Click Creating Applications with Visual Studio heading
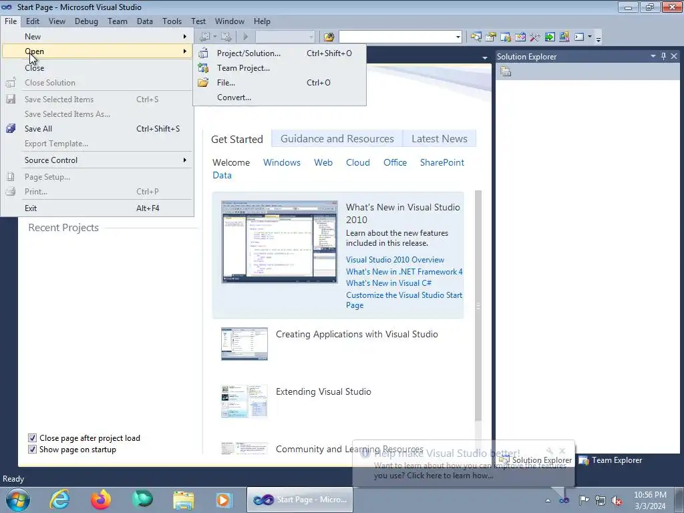This screenshot has width=684, height=513. tap(357, 334)
